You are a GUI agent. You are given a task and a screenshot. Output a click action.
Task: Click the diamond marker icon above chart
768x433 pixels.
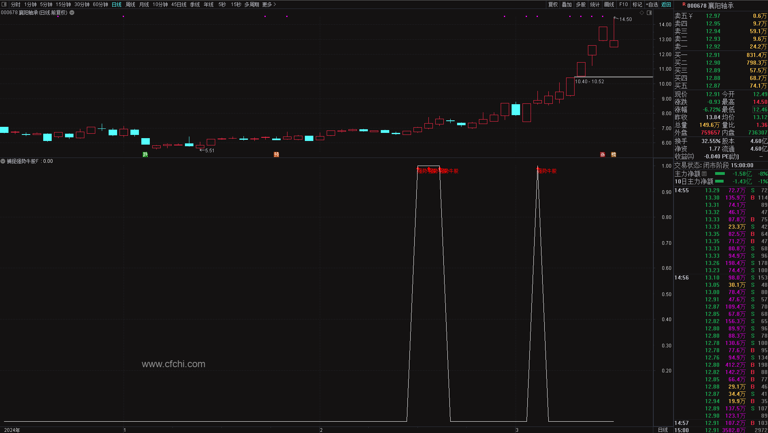[642, 13]
